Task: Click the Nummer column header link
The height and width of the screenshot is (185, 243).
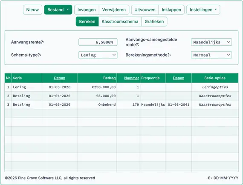Action: click(x=131, y=78)
